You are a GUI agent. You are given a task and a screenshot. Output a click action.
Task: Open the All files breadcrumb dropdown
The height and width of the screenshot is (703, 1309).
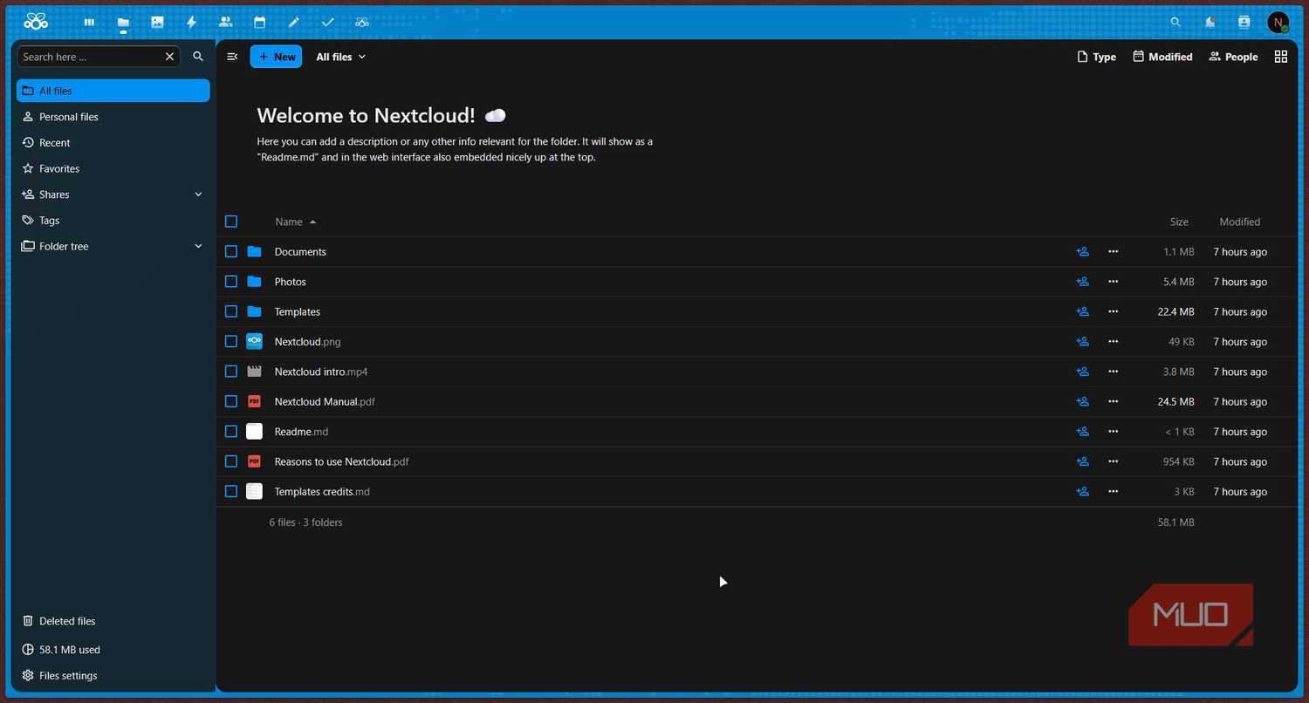pos(341,57)
